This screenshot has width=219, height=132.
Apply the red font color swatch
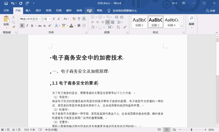tap(72, 26)
